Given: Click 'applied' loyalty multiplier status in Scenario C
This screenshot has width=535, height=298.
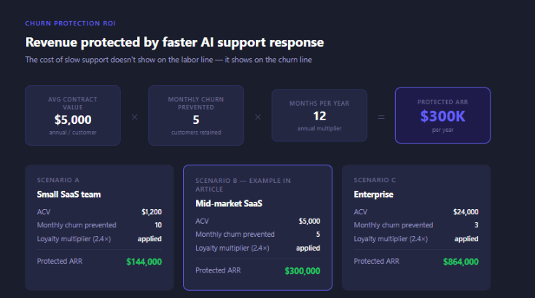Looking at the screenshot, I should click(466, 238).
